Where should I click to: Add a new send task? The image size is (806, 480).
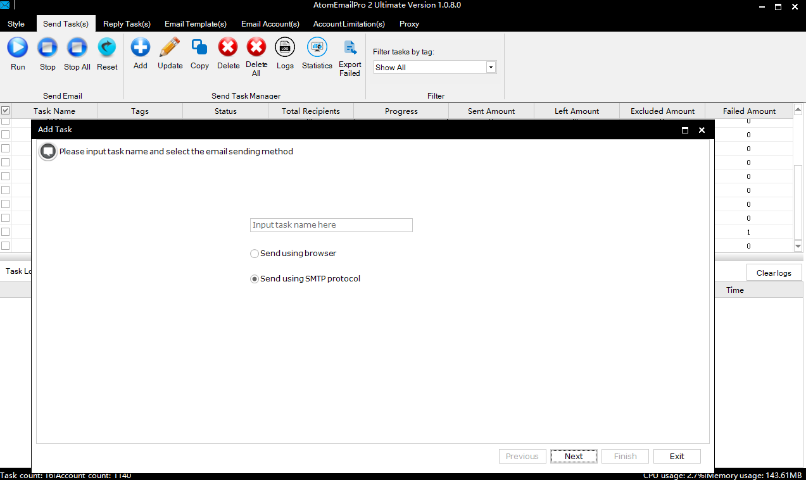pyautogui.click(x=140, y=47)
